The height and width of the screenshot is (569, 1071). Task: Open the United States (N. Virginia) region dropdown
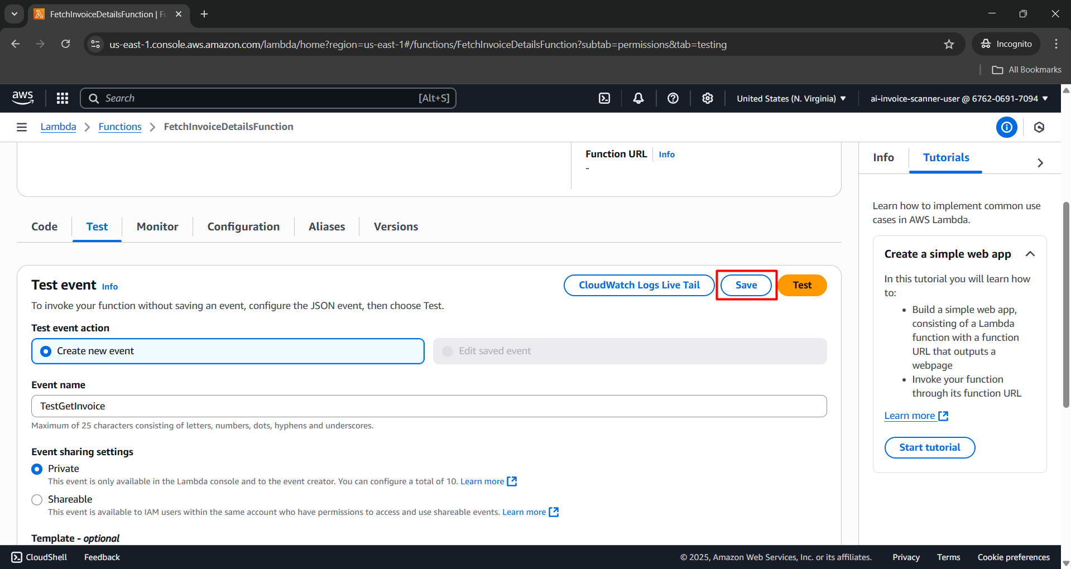791,99
